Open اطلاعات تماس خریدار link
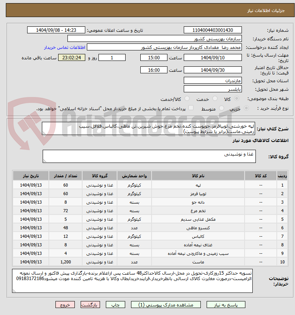 [x=65, y=47]
